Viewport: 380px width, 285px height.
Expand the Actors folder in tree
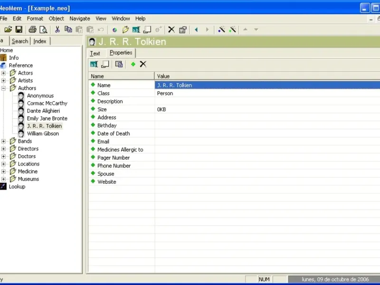[4, 73]
